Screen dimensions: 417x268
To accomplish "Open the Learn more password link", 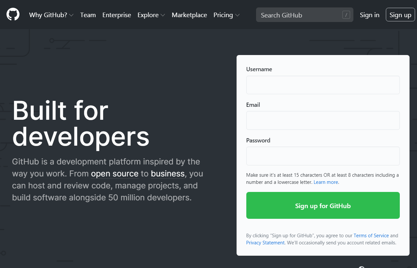I will (325, 182).
